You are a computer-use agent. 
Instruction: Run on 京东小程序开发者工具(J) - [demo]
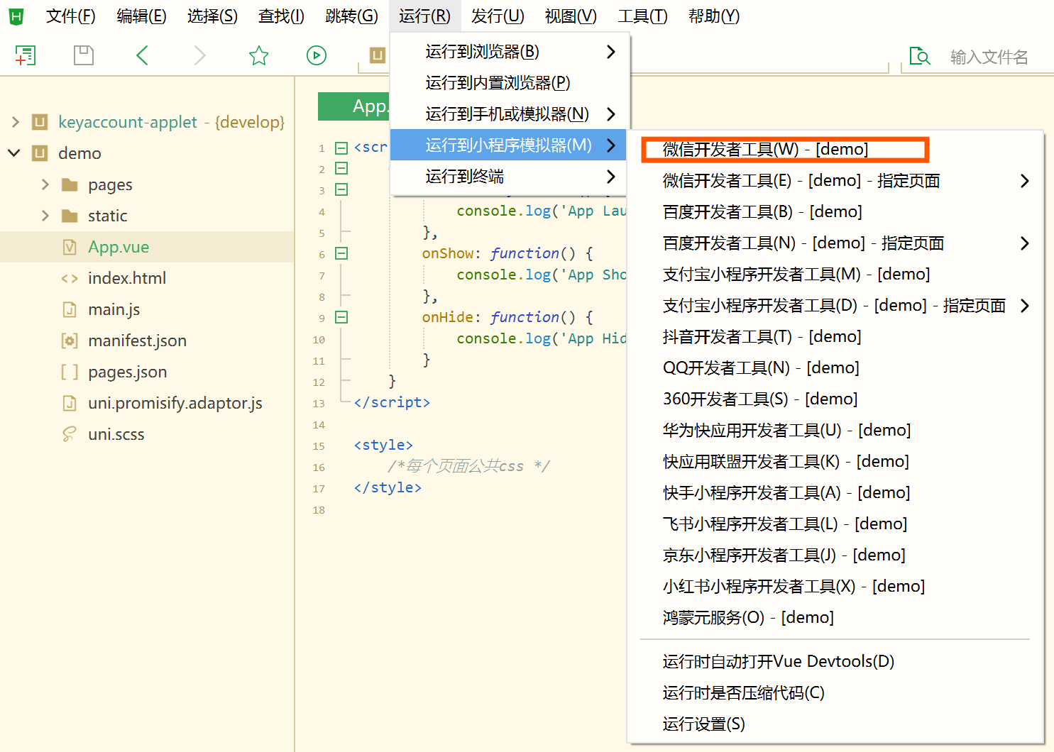tap(835, 555)
